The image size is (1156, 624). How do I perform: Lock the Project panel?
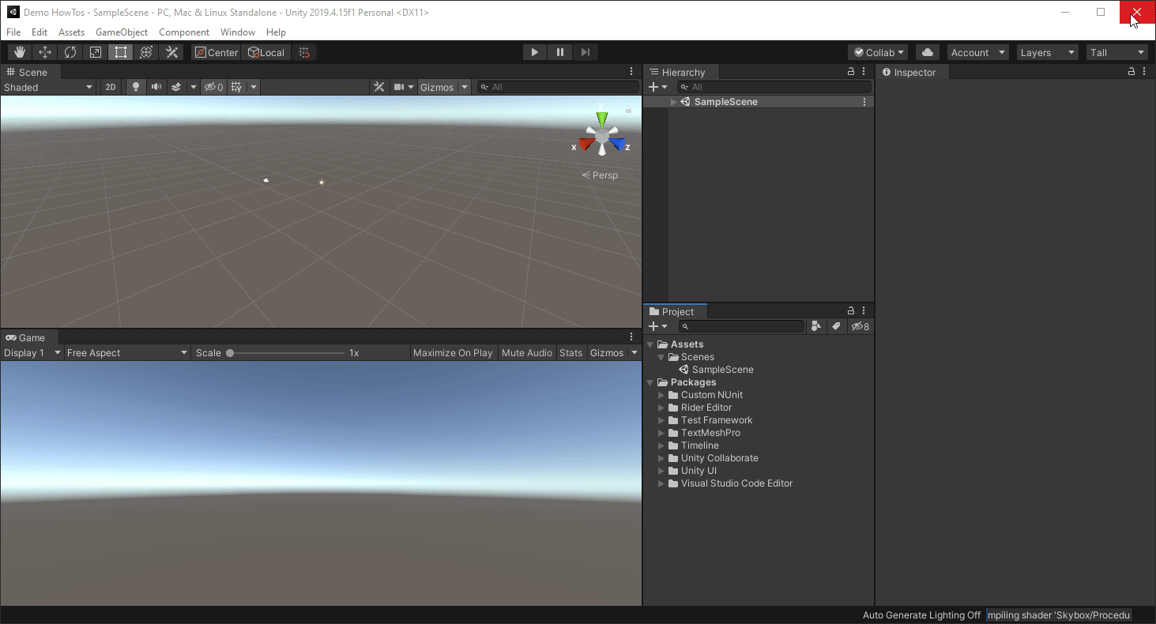(x=851, y=311)
